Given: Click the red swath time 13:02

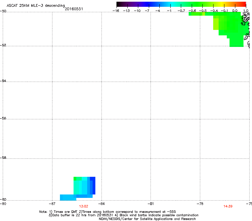Looking at the screenshot, I should pyautogui.click(x=83, y=206).
